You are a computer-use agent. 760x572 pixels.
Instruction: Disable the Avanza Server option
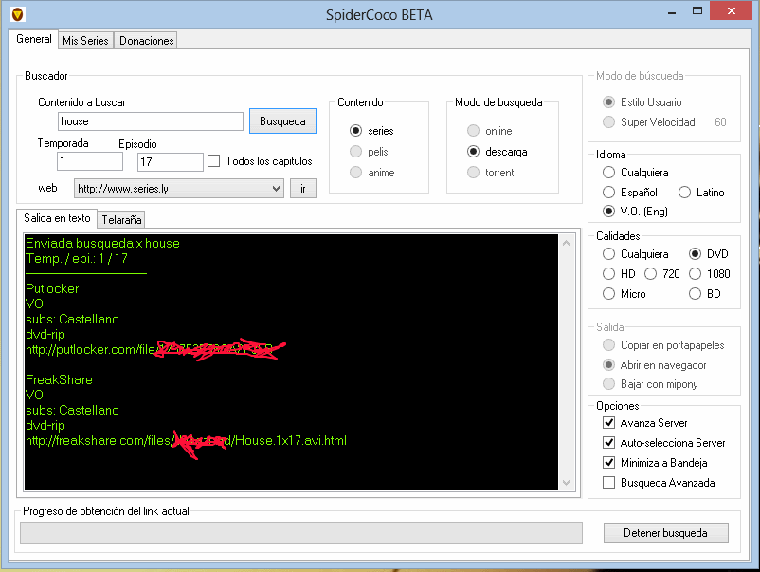point(608,422)
